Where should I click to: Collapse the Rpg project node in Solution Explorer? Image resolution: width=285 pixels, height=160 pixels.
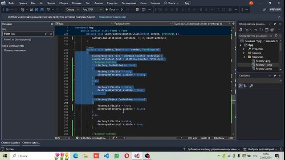pos(240,45)
